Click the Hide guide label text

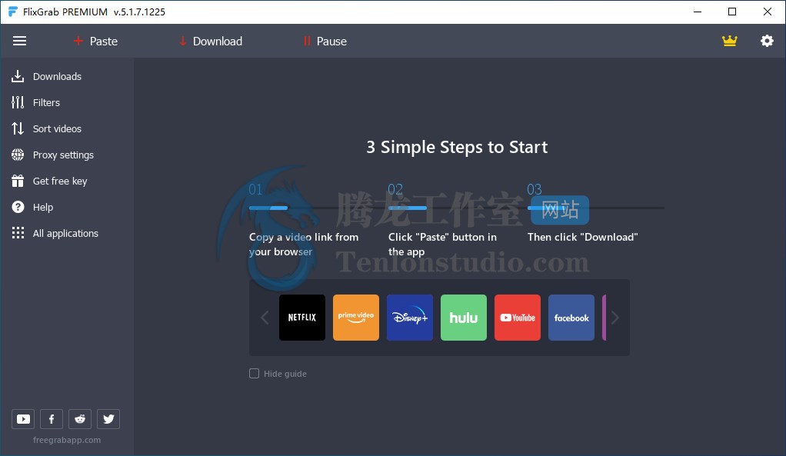coord(285,374)
